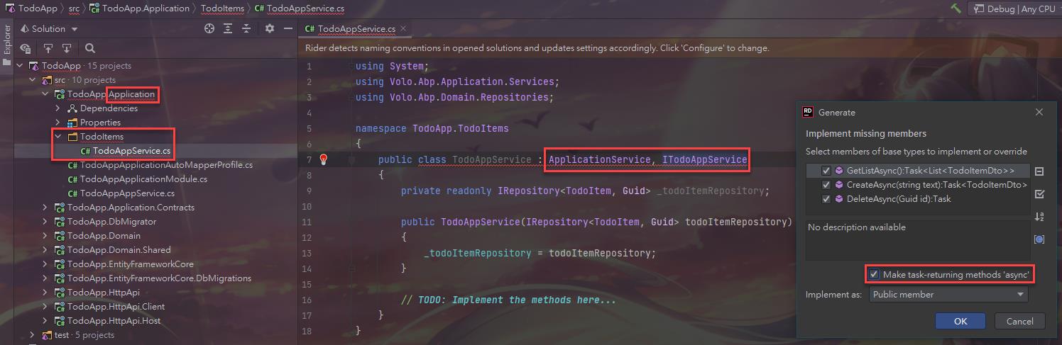Click the Expand All icon in Solution panel
Screen dimensions: 1062x345
(228, 29)
